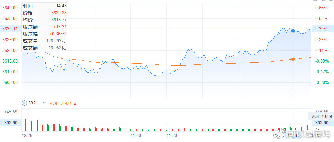Click the tallest red opening volume bar

23,121
